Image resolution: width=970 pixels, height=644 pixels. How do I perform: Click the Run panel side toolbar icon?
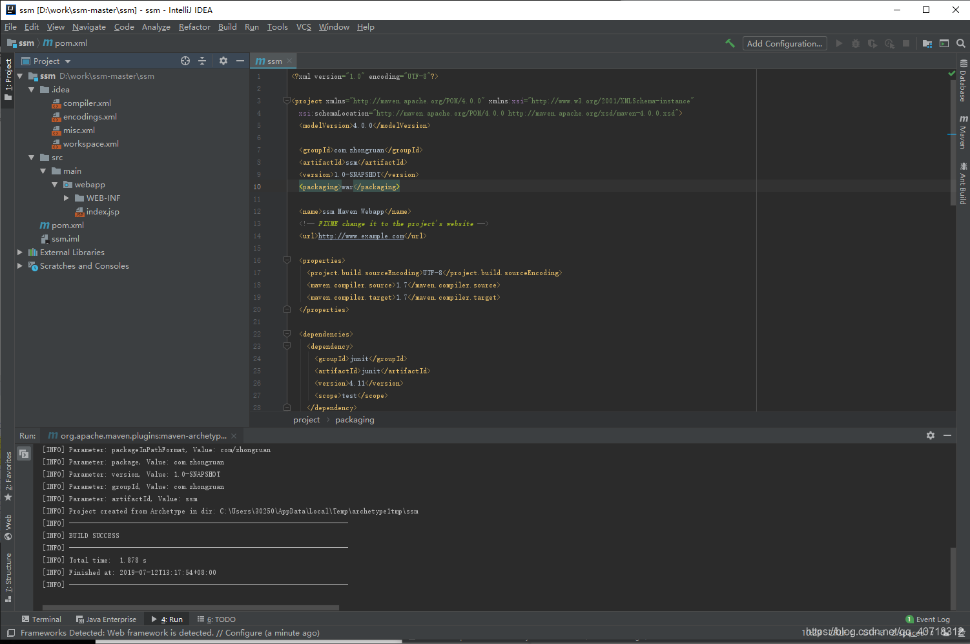(24, 453)
